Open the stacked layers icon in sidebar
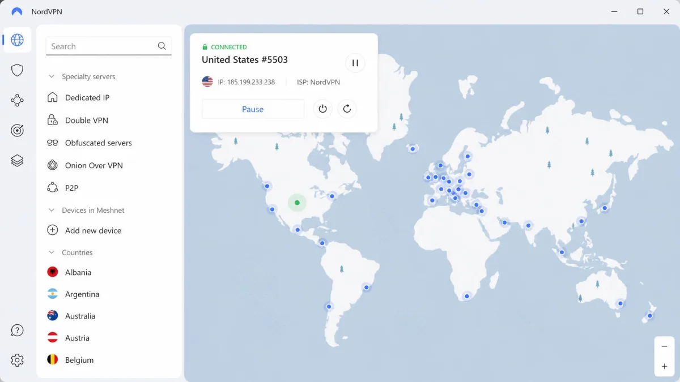 click(17, 161)
